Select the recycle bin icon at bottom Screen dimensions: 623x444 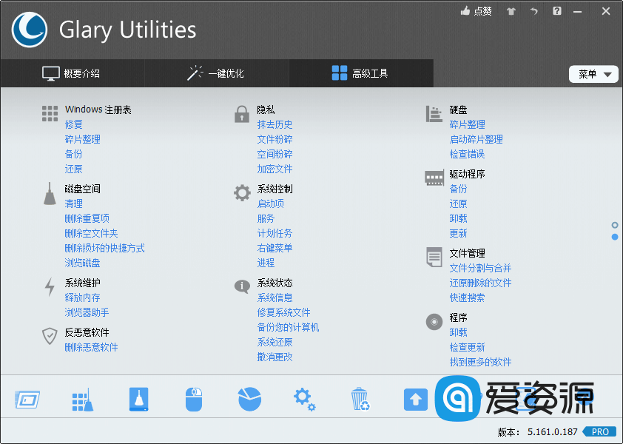pyautogui.click(x=360, y=400)
